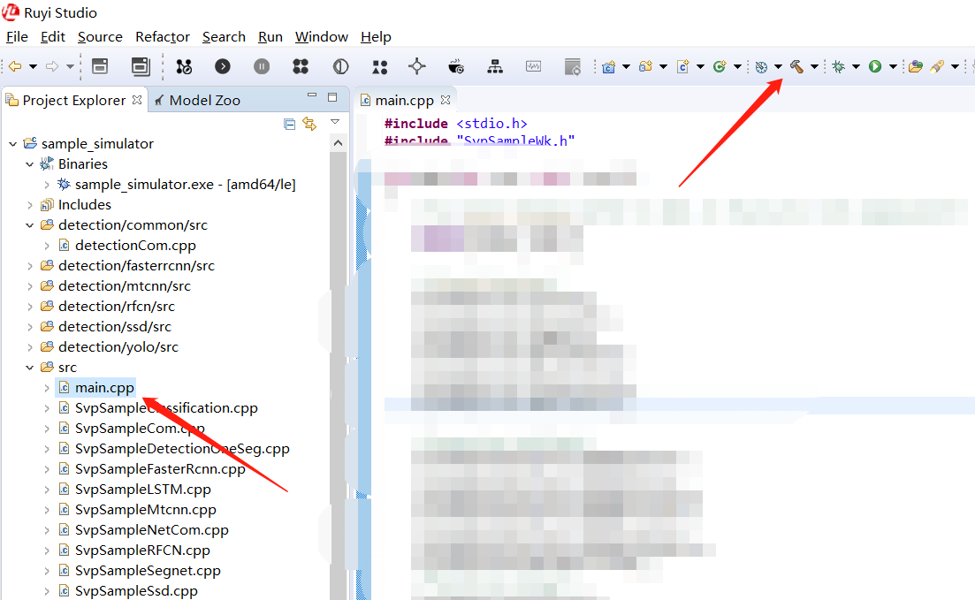Click the grey Forward navigation arrow
975x600 pixels.
(x=52, y=66)
